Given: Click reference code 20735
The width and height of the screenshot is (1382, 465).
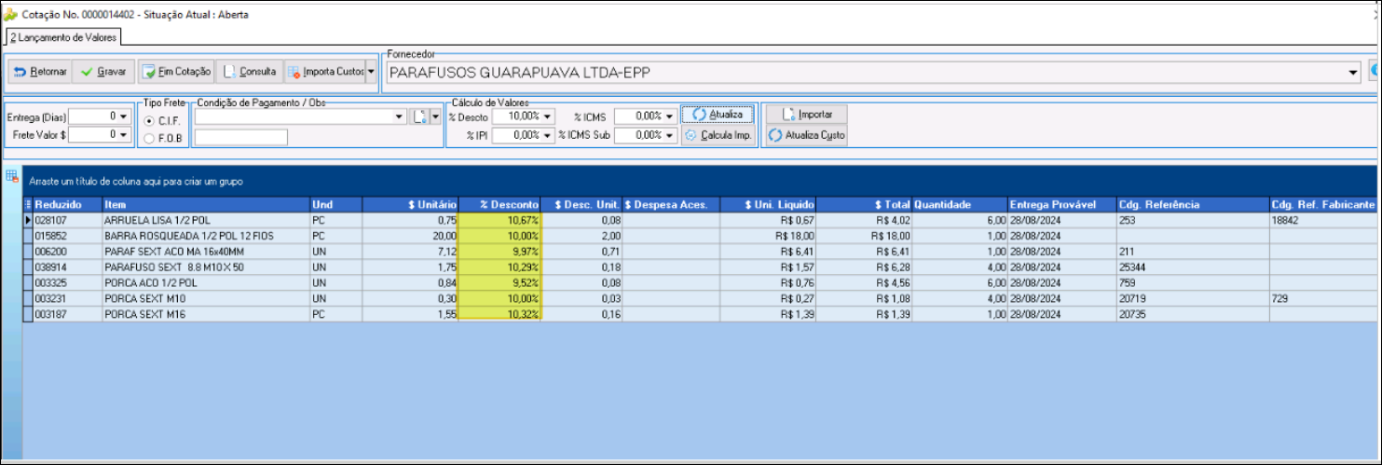Looking at the screenshot, I should pos(1192,315).
